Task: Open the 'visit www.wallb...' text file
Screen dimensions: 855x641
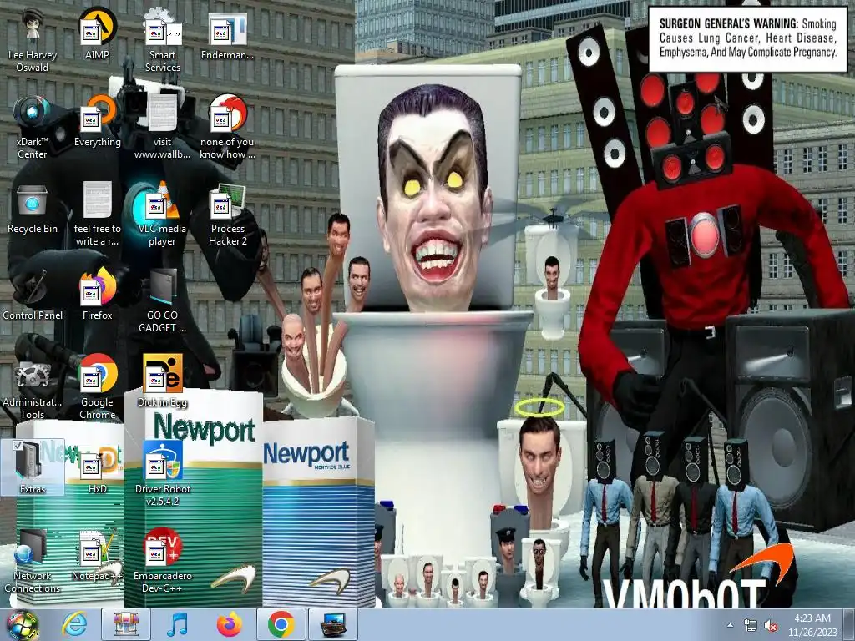Action: (163, 127)
